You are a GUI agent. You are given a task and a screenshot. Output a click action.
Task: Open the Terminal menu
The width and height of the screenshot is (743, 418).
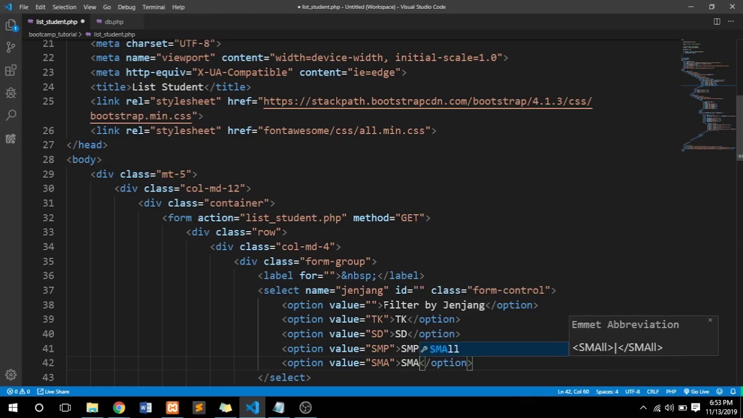154,7
